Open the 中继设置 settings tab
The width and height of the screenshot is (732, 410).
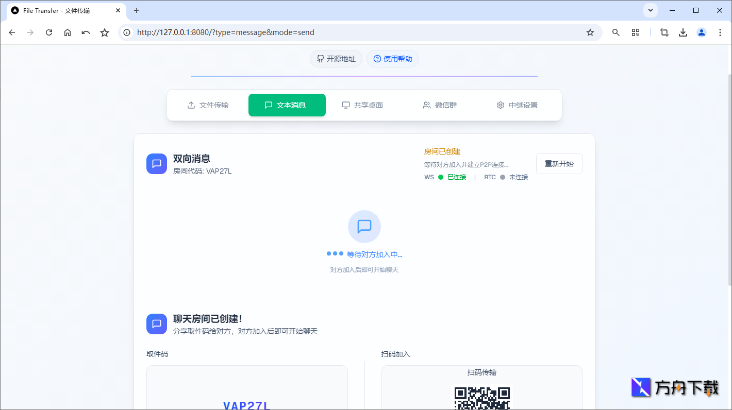coord(517,105)
